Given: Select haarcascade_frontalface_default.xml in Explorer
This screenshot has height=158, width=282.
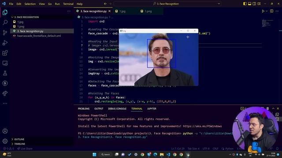Looking at the screenshot, I should pos(39,36).
